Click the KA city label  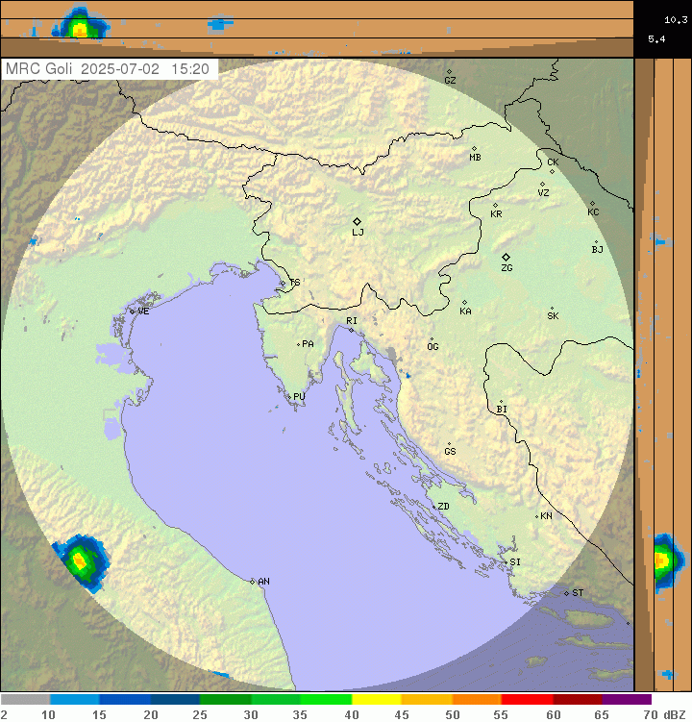point(465,311)
